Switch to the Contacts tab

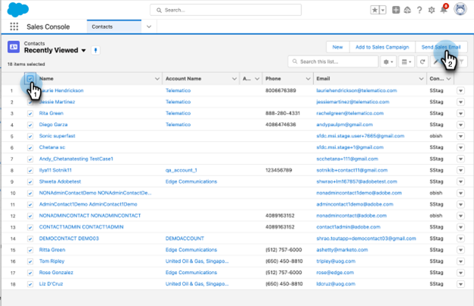tap(114, 27)
